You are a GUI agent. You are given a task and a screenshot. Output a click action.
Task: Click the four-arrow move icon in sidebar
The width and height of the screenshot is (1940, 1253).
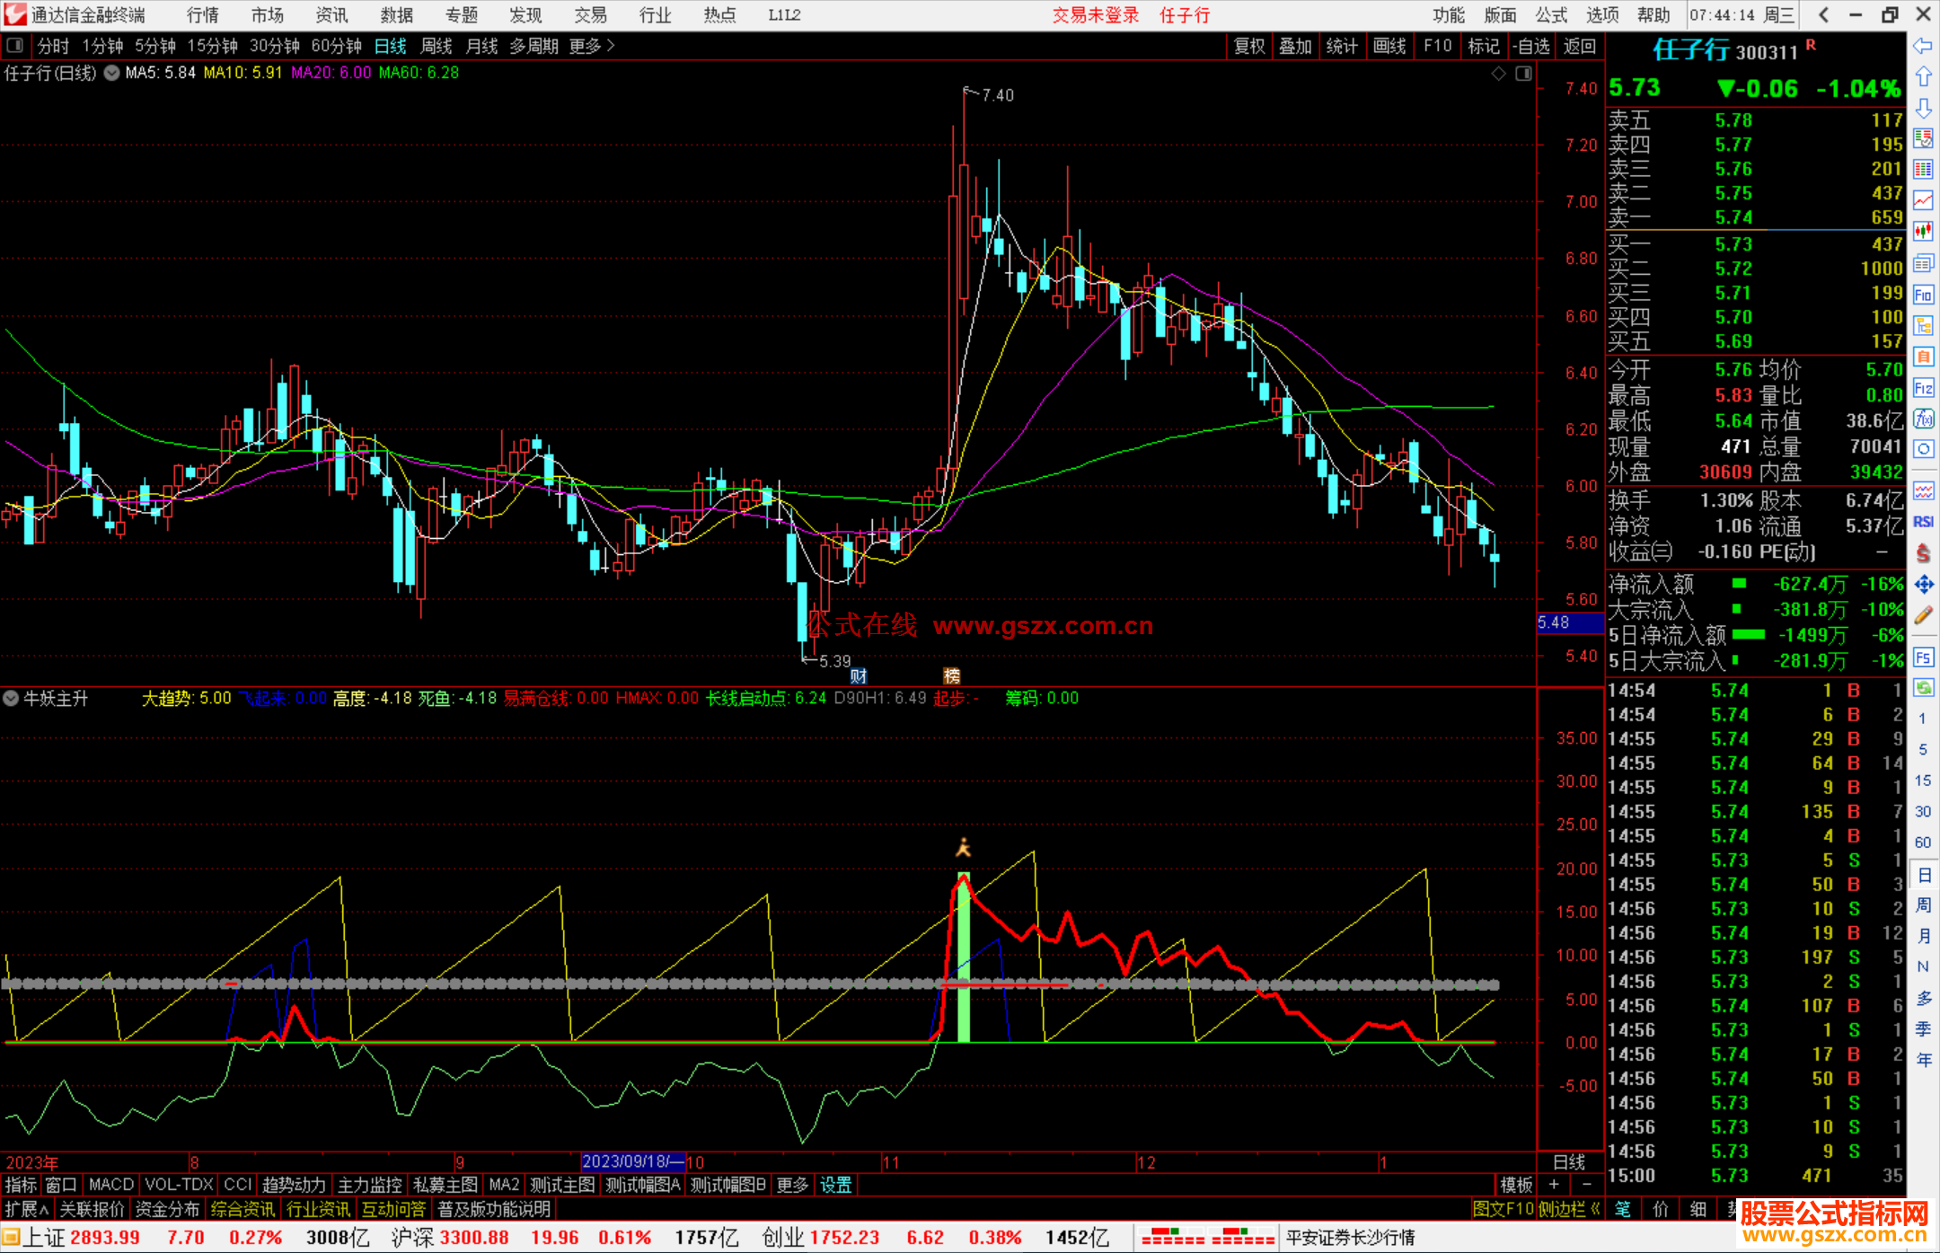pyautogui.click(x=1923, y=585)
